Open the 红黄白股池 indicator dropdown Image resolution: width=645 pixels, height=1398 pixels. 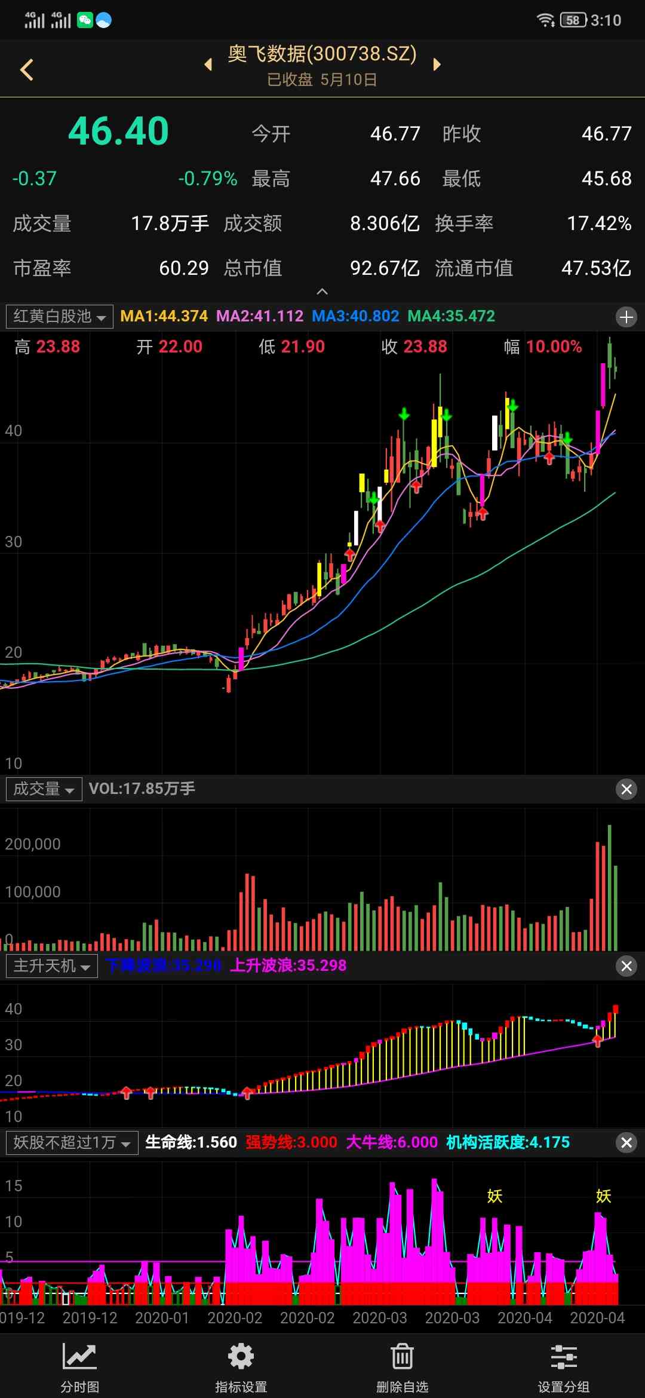pyautogui.click(x=59, y=316)
